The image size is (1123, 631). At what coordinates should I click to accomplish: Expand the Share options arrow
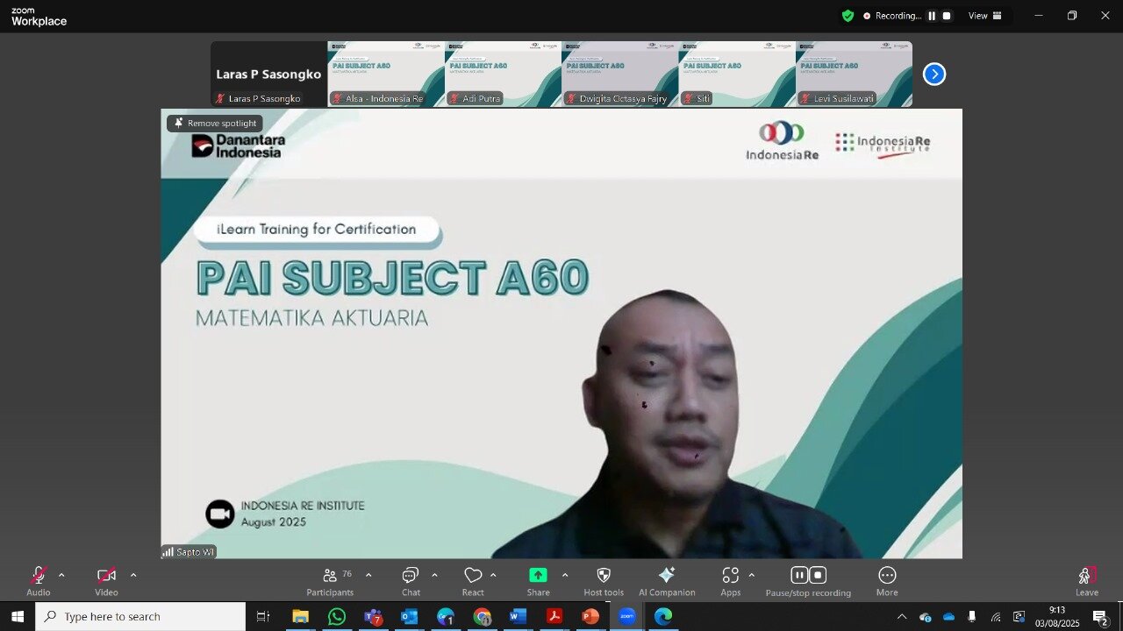pos(565,576)
